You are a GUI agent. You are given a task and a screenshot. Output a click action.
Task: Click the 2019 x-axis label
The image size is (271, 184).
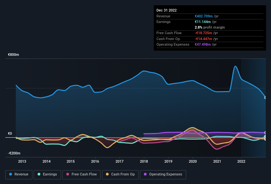pyautogui.click(x=168, y=161)
